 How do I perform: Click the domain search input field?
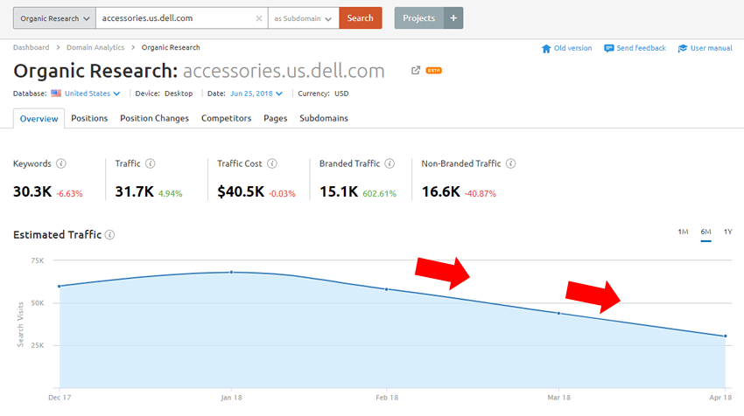tap(175, 17)
